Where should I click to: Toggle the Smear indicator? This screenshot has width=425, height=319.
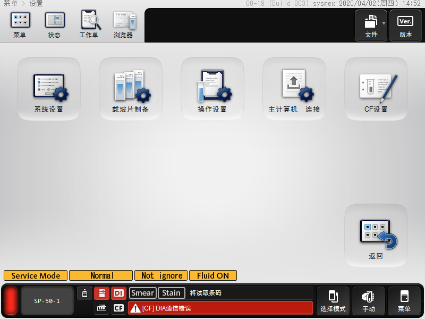pyautogui.click(x=142, y=293)
